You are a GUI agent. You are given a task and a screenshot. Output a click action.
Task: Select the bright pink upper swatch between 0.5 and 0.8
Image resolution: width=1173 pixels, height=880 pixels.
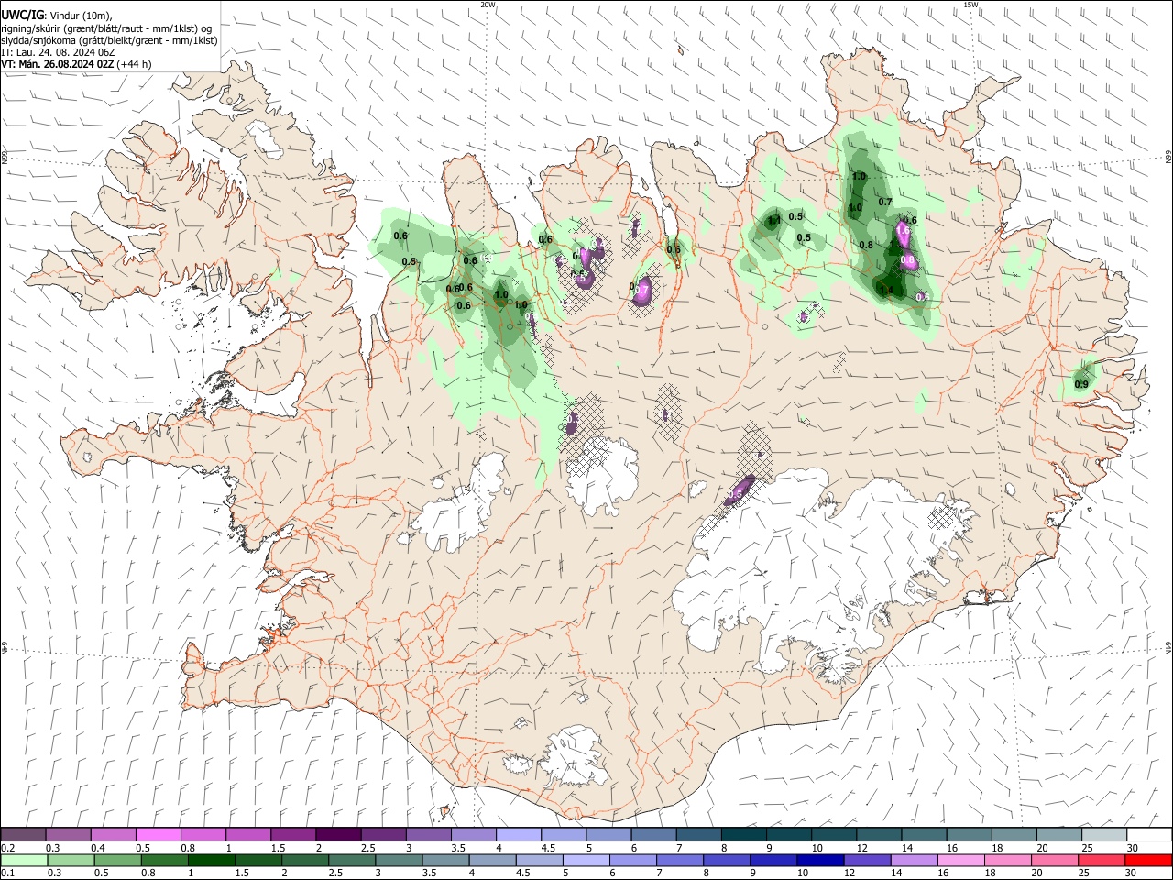click(159, 834)
